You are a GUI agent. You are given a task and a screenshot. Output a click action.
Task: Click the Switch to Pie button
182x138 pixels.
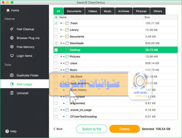click(92, 129)
